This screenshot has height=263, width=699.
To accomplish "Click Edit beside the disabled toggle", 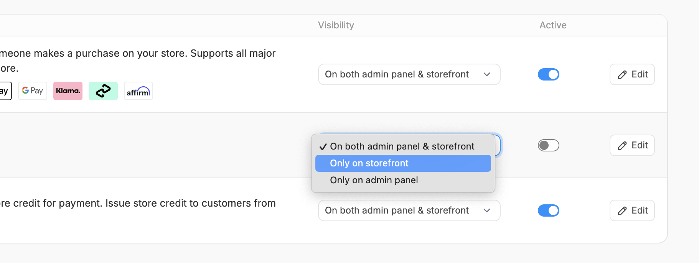I will [x=632, y=145].
